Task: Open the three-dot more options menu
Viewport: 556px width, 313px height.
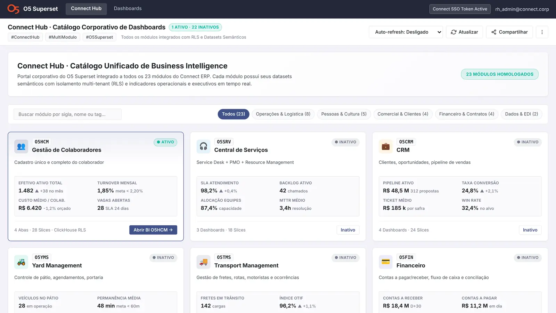Action: [x=542, y=32]
